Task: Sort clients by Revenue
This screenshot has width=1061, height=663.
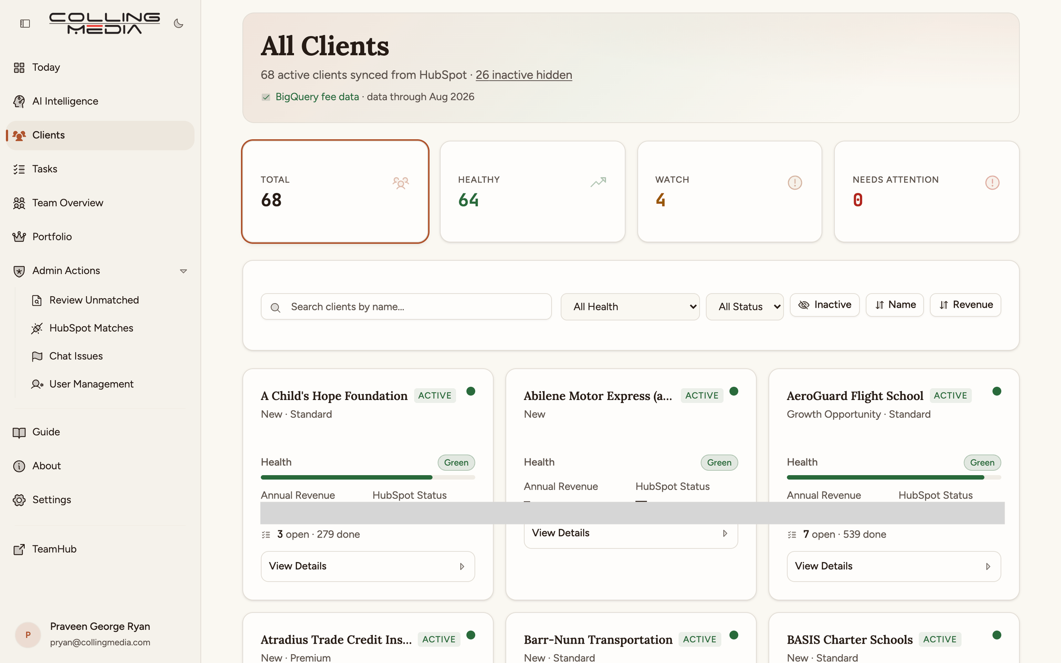Action: 965,305
